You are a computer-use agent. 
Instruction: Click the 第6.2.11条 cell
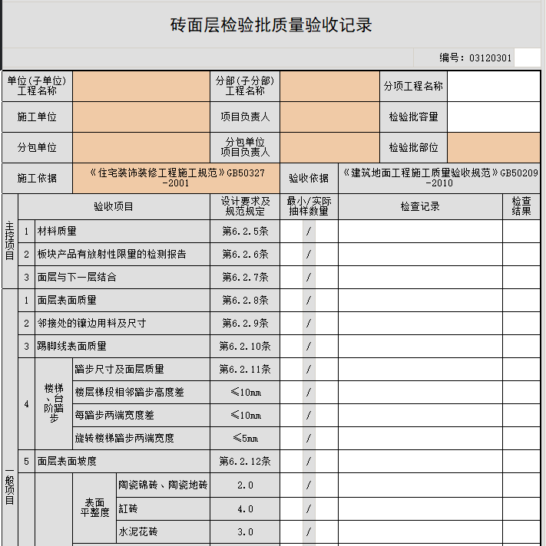coord(245,369)
